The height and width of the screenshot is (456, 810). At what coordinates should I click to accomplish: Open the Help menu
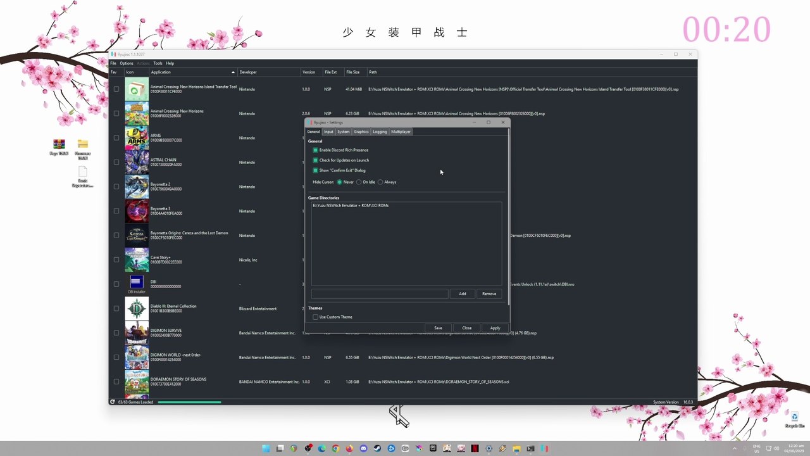click(170, 63)
